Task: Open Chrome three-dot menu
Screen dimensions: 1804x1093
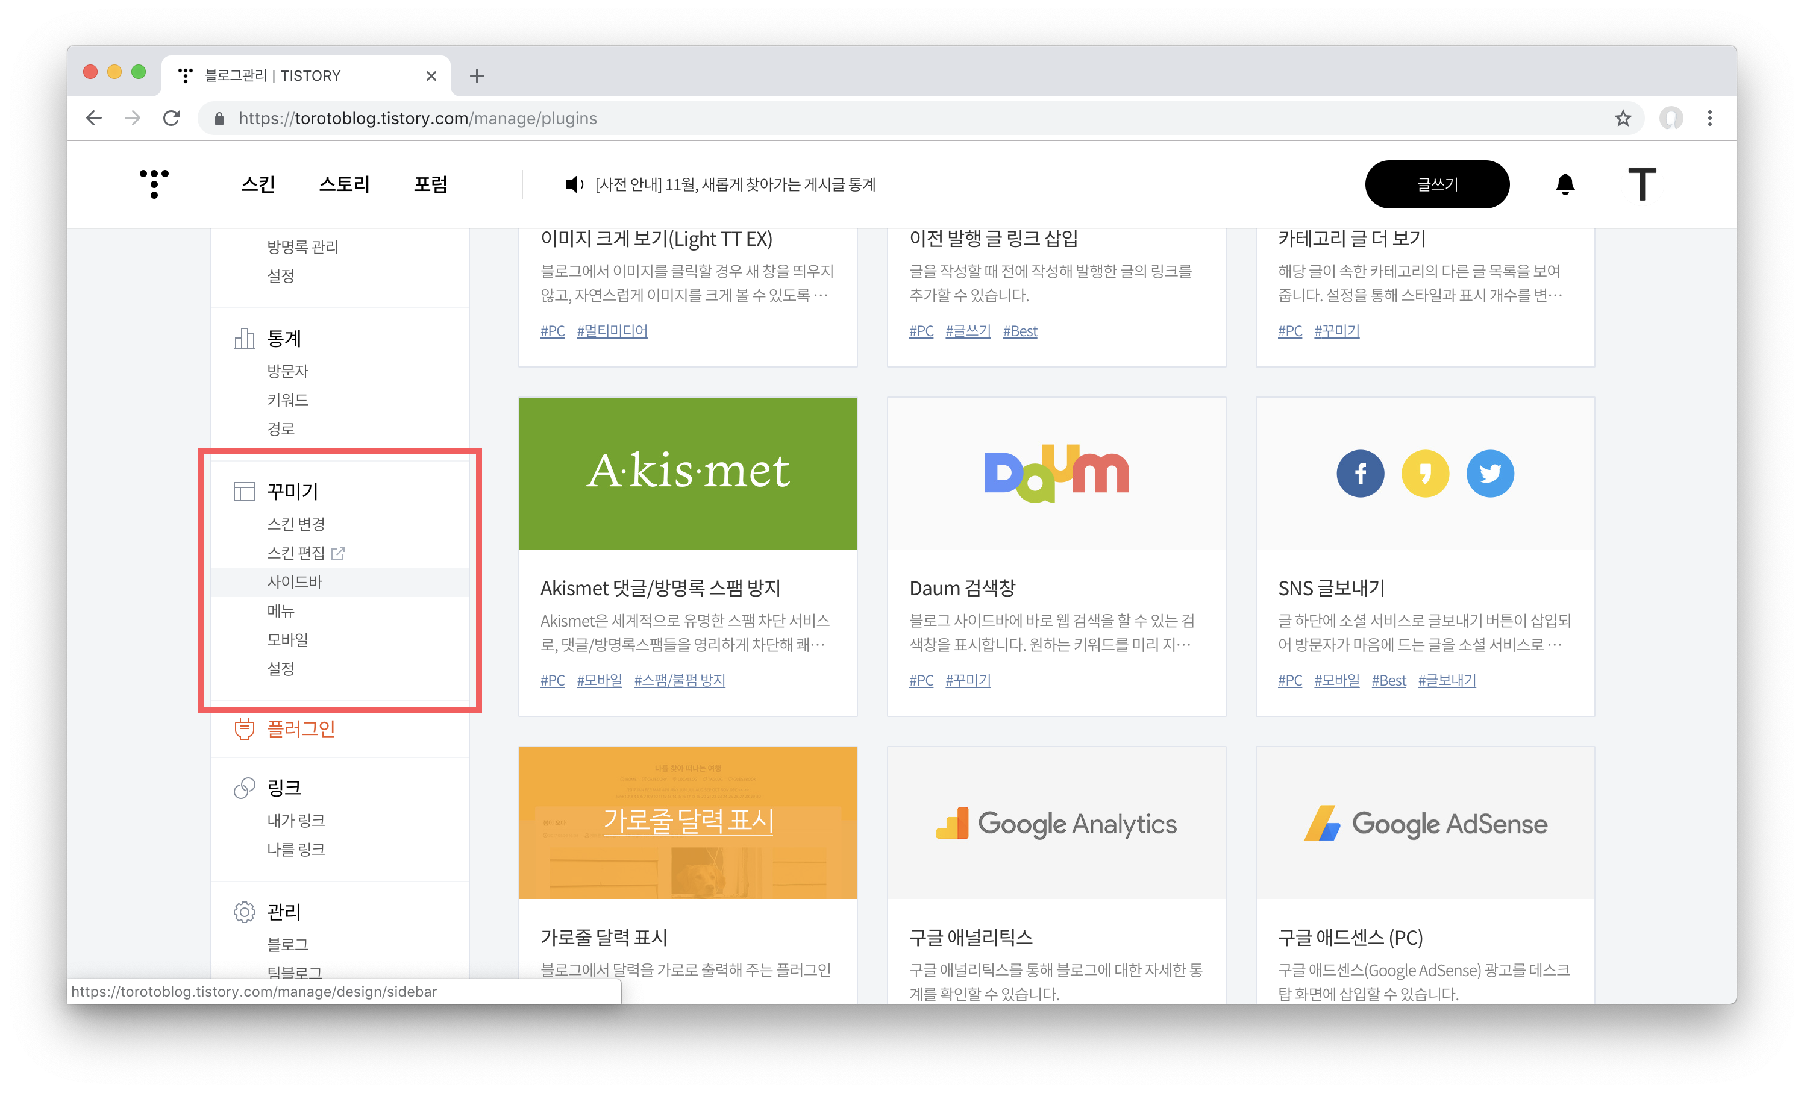Action: [x=1709, y=118]
